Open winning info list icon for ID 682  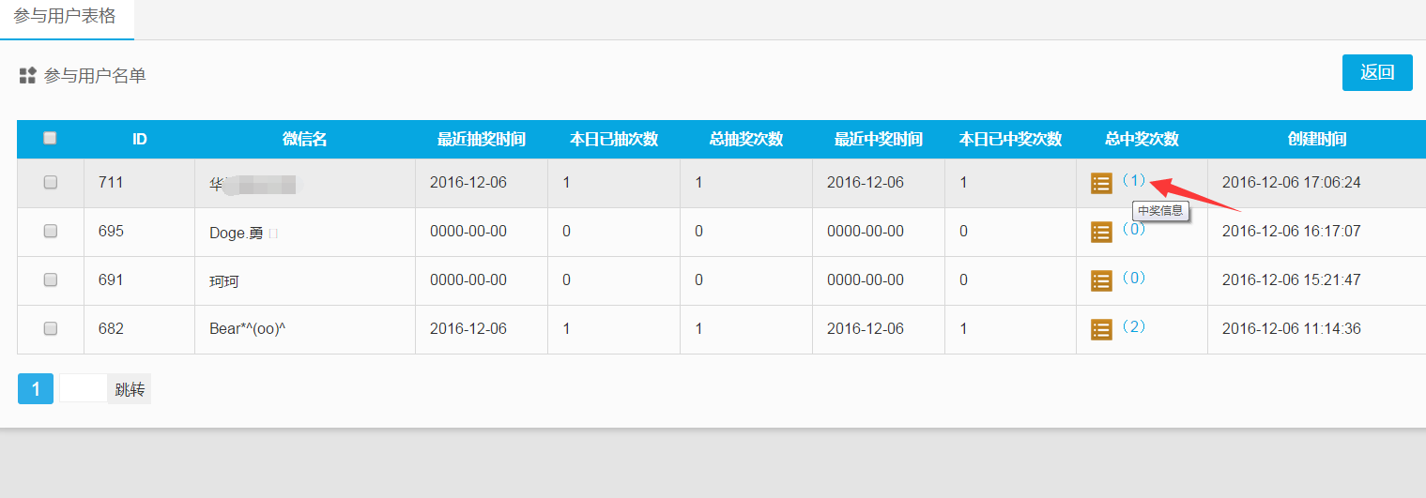pyautogui.click(x=1101, y=329)
